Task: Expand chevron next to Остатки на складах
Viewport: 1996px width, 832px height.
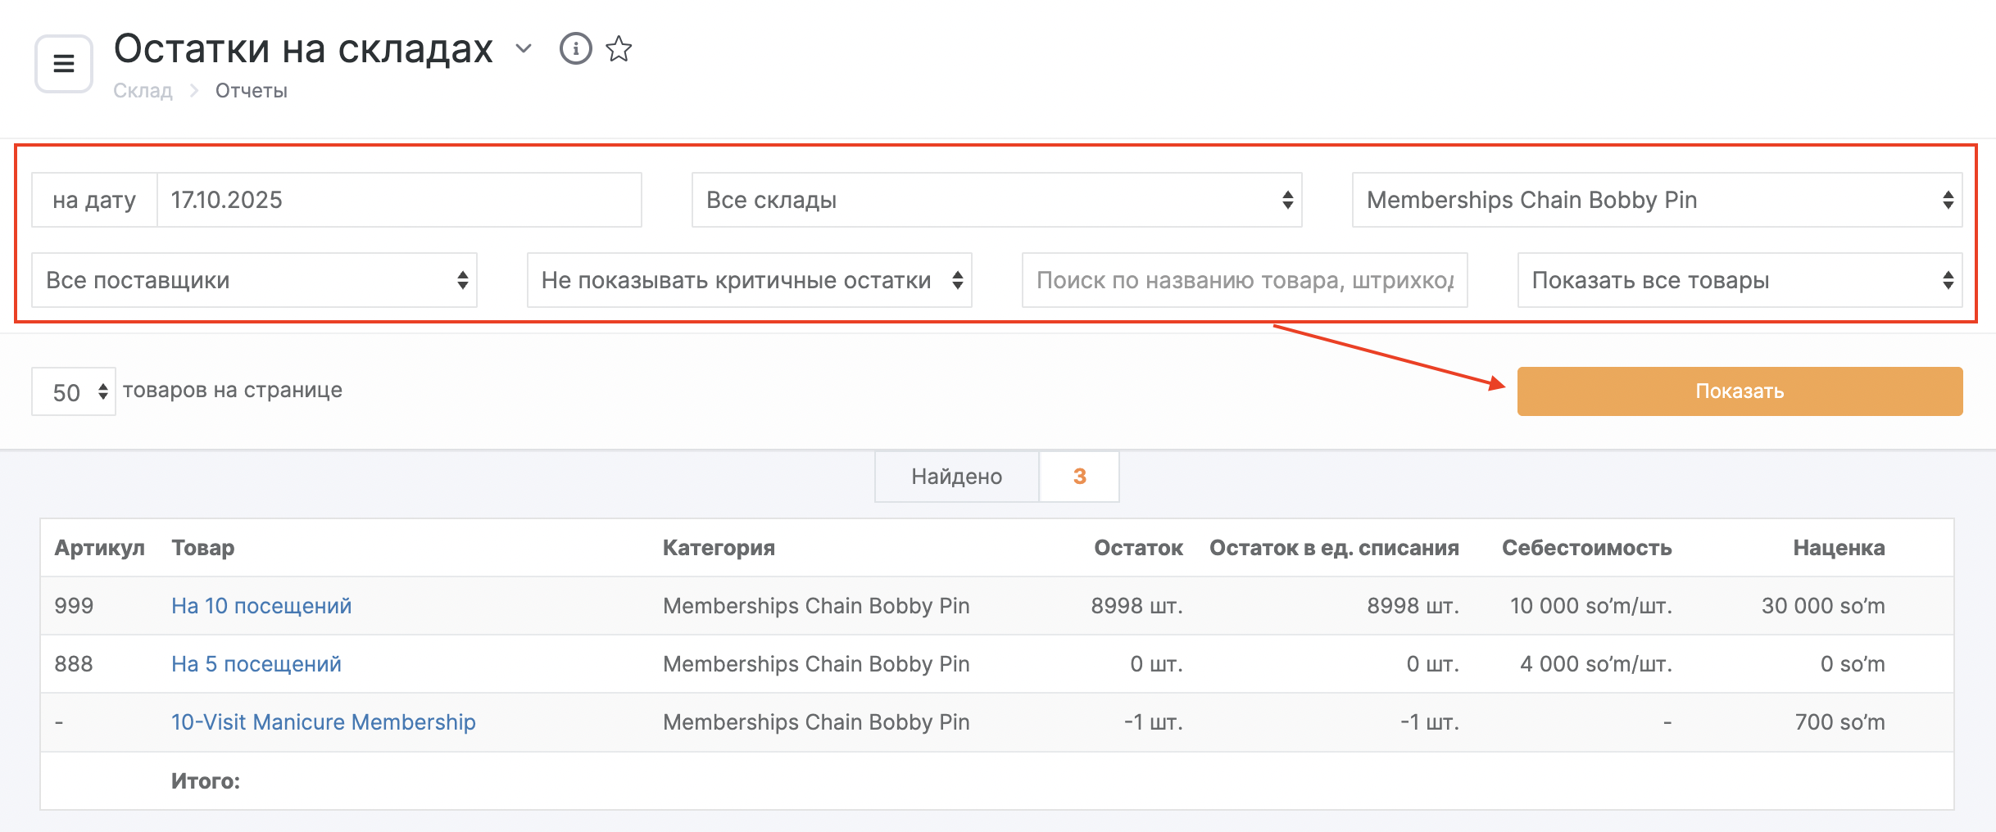Action: coord(524,49)
